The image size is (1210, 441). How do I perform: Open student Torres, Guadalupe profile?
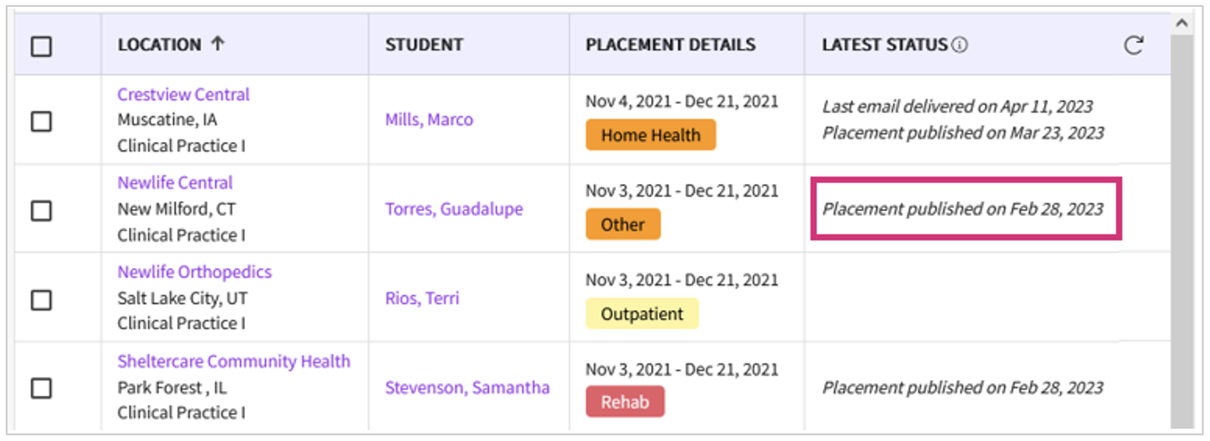point(454,209)
